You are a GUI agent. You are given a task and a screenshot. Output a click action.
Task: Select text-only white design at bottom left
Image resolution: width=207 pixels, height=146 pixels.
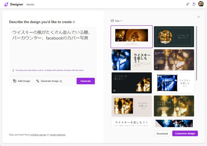pos(132,123)
